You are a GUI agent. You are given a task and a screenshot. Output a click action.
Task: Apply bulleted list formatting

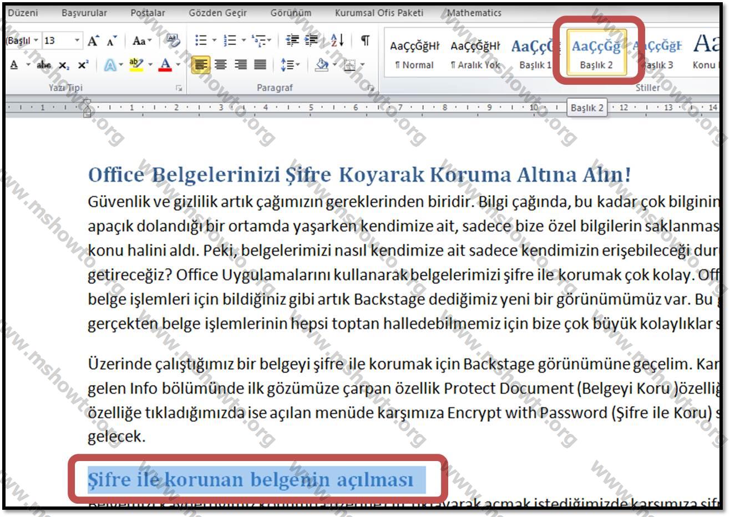pyautogui.click(x=201, y=40)
